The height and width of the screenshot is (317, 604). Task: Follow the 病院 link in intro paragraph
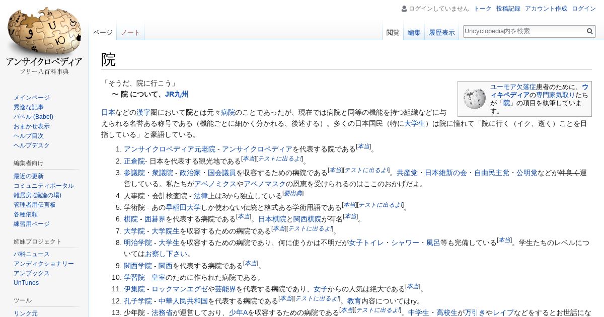[228, 112]
